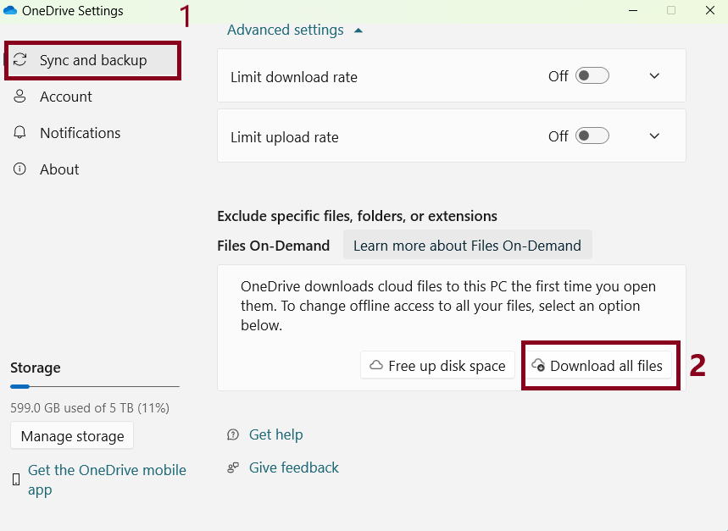Expand the Limit upload rate chevron
Image resolution: width=728 pixels, height=531 pixels.
click(x=654, y=136)
